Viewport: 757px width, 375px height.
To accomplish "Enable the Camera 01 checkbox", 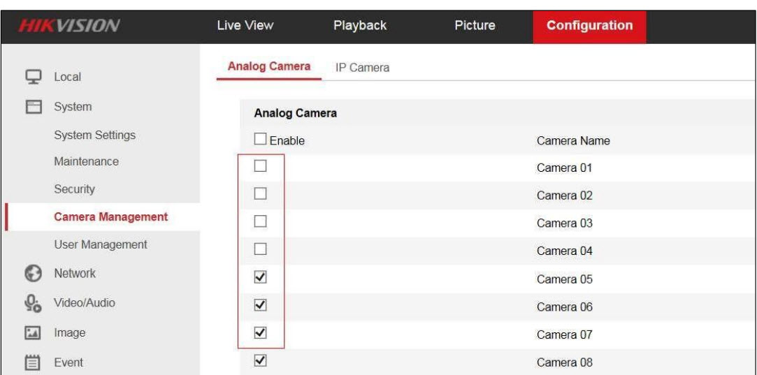I will click(x=260, y=167).
